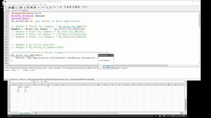Click the Excel 100% zoom level
Viewport: 211px width, 118px height.
pyautogui.click(x=183, y=116)
